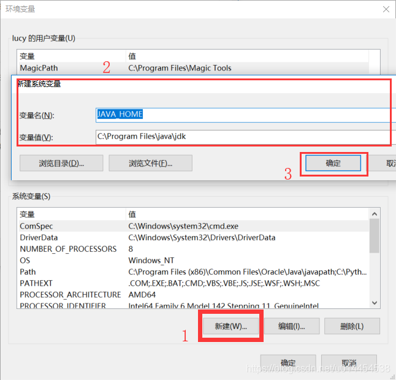Select the ComSpec system variable row
The image size is (396, 380).
pos(194,226)
